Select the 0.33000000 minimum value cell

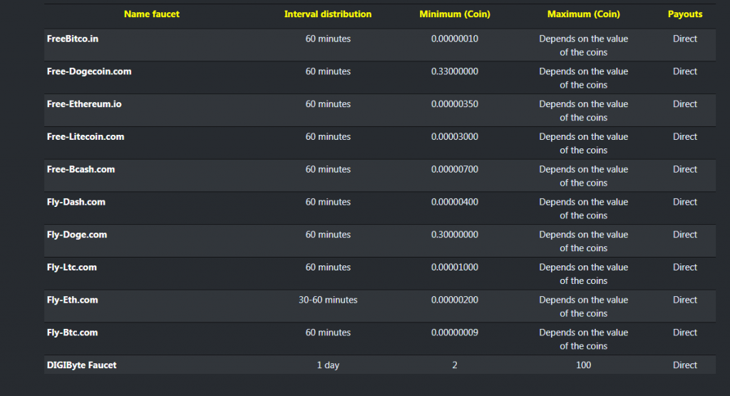[454, 71]
